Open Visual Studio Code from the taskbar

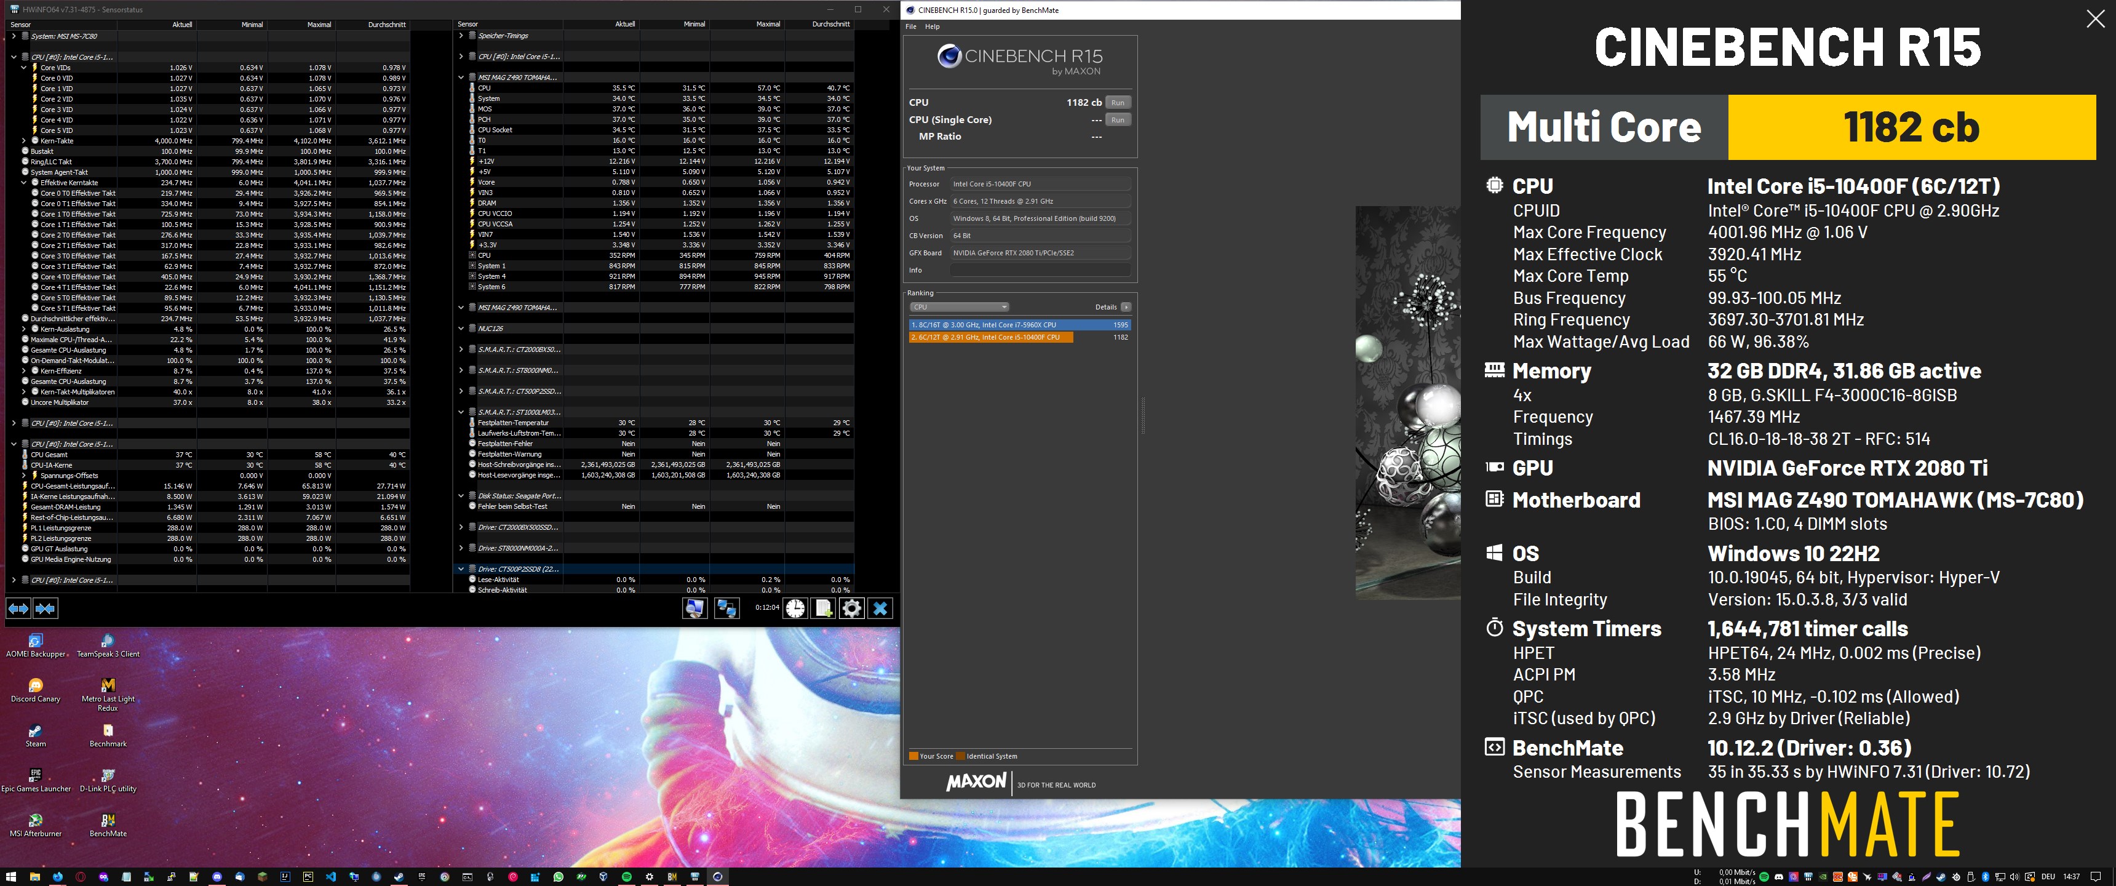[330, 877]
